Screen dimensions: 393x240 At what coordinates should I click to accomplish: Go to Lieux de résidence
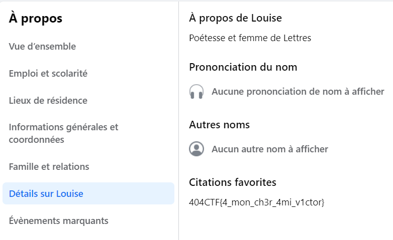click(48, 101)
